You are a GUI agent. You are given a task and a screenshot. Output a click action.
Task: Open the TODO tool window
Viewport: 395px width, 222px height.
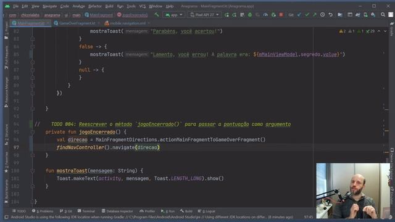pyautogui.click(x=19, y=211)
